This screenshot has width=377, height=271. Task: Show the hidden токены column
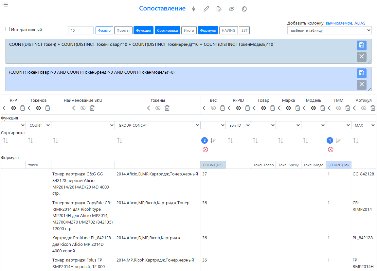pos(158,108)
